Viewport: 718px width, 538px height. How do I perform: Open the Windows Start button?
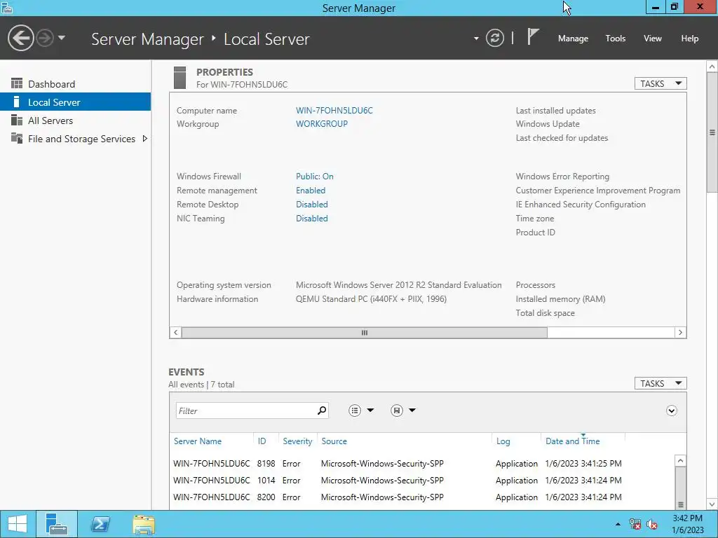[x=18, y=524]
